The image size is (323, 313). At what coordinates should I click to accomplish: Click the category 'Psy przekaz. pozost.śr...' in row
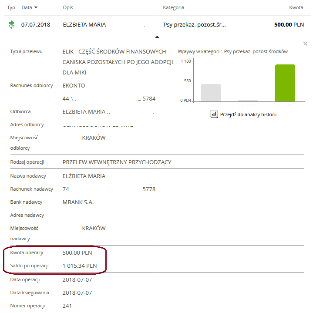[x=195, y=25]
